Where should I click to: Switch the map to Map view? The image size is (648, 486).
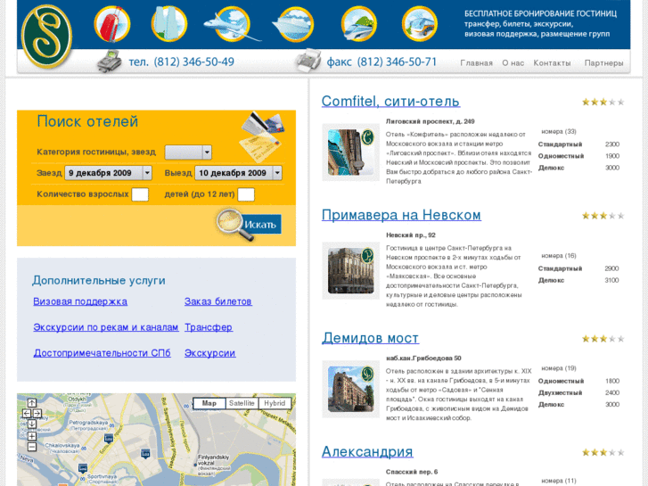[x=209, y=403]
